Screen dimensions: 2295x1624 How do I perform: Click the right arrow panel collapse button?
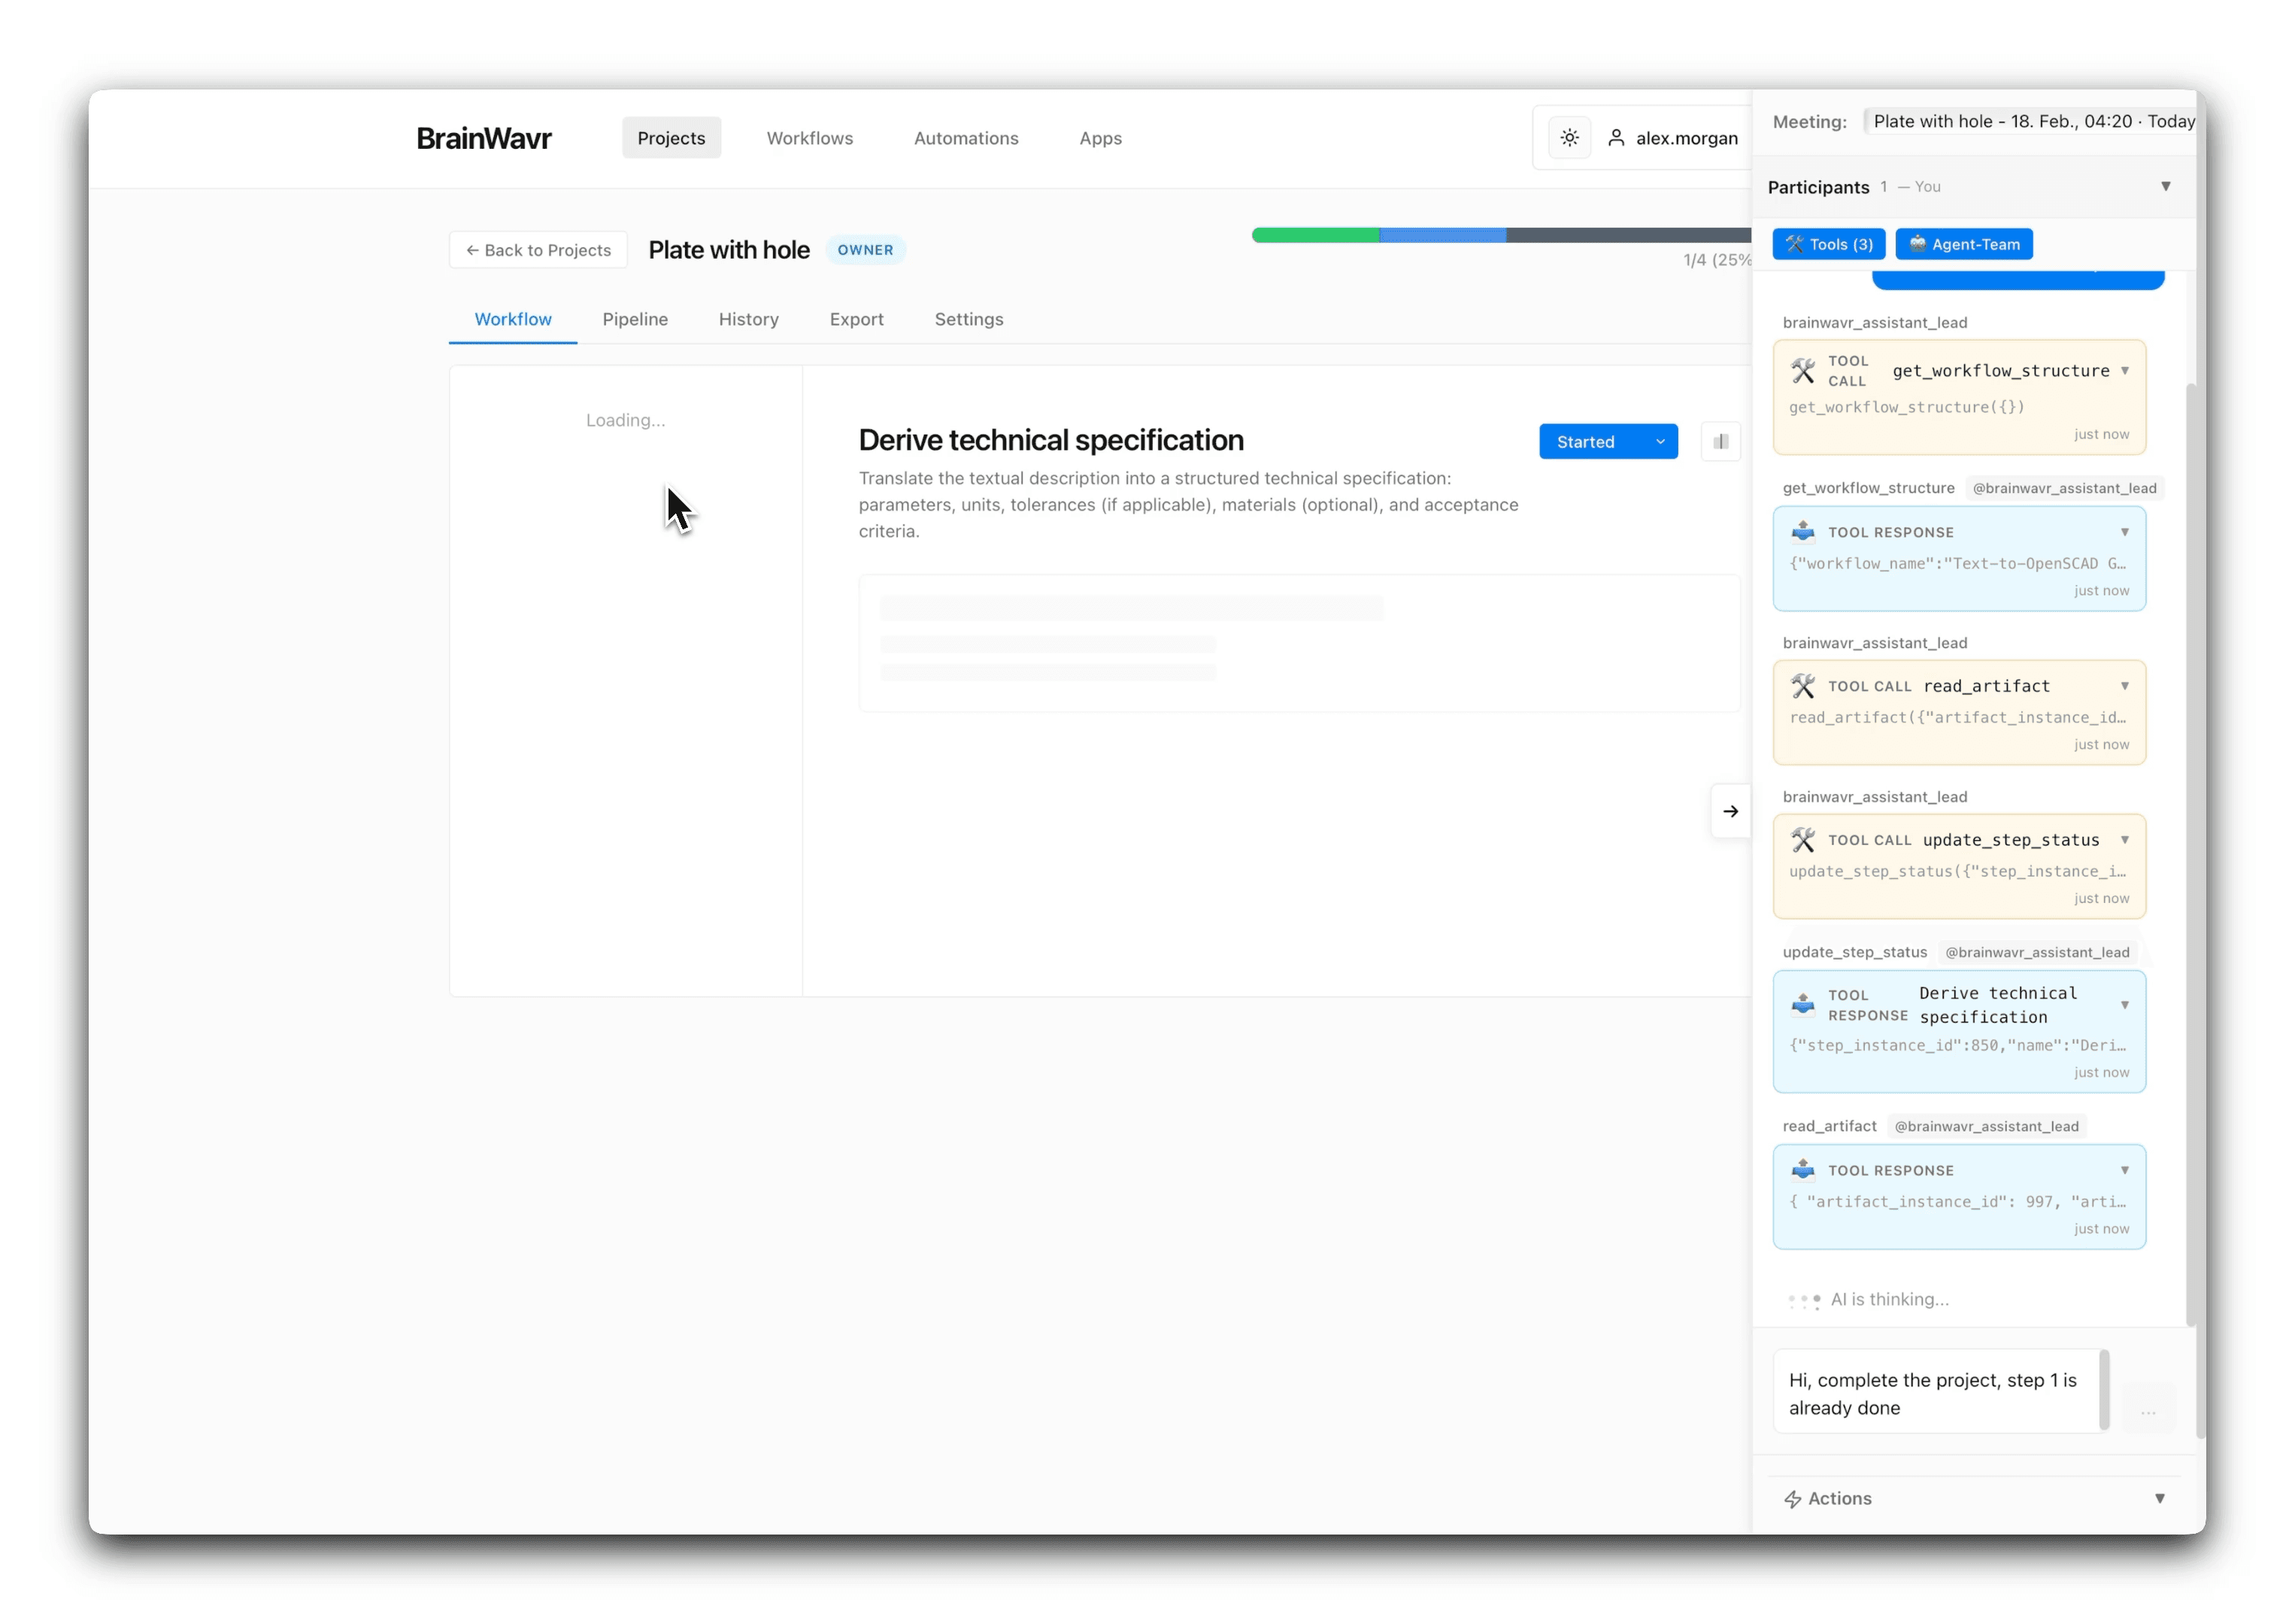[1730, 811]
